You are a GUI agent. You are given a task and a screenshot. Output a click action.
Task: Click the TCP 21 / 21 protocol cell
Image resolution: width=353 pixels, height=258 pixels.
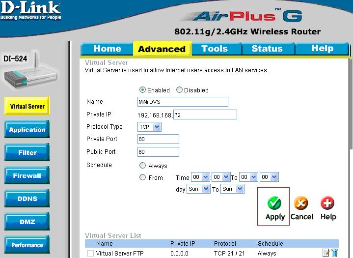click(x=229, y=254)
